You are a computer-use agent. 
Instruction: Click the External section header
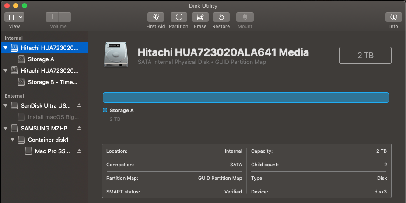[14, 96]
